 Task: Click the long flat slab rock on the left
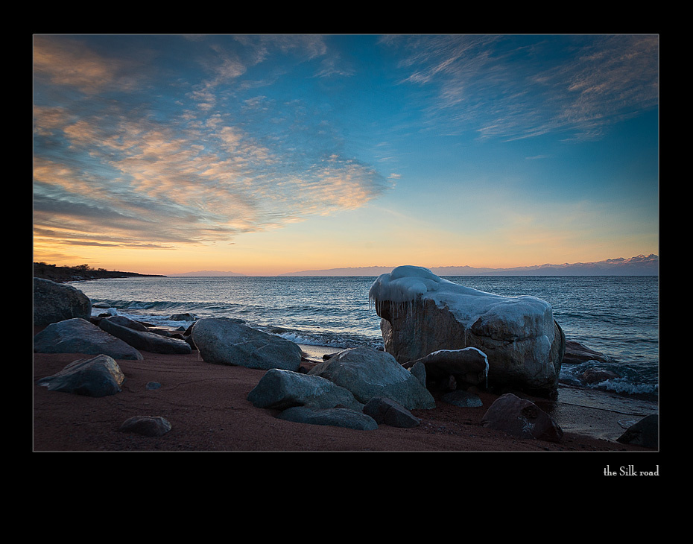coord(144,337)
